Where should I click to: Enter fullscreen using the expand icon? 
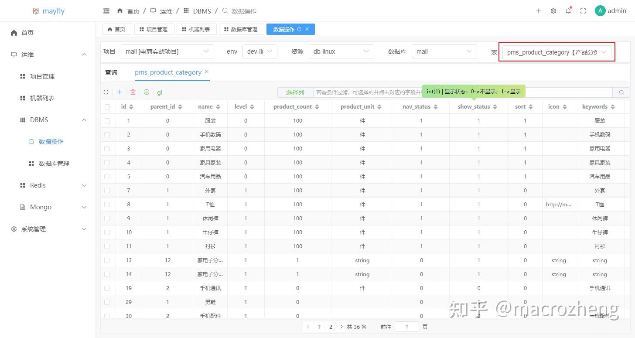coord(583,10)
